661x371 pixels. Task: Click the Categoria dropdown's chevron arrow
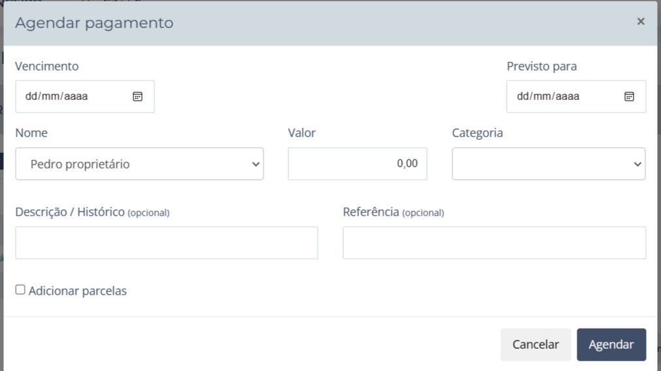pyautogui.click(x=637, y=165)
